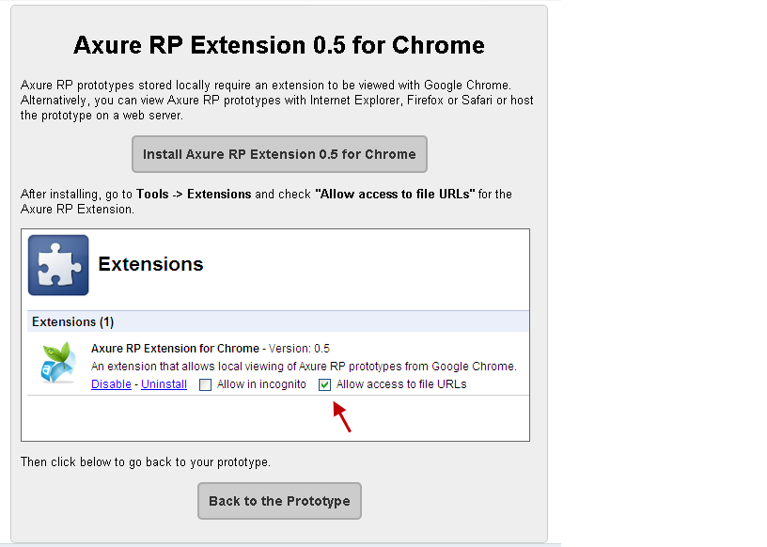
Task: Click intro paragraph about locally stored prototypes
Action: pyautogui.click(x=277, y=101)
